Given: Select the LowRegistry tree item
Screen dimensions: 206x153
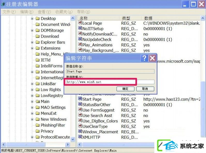Looking at the screenshot, I should pos(52,95).
